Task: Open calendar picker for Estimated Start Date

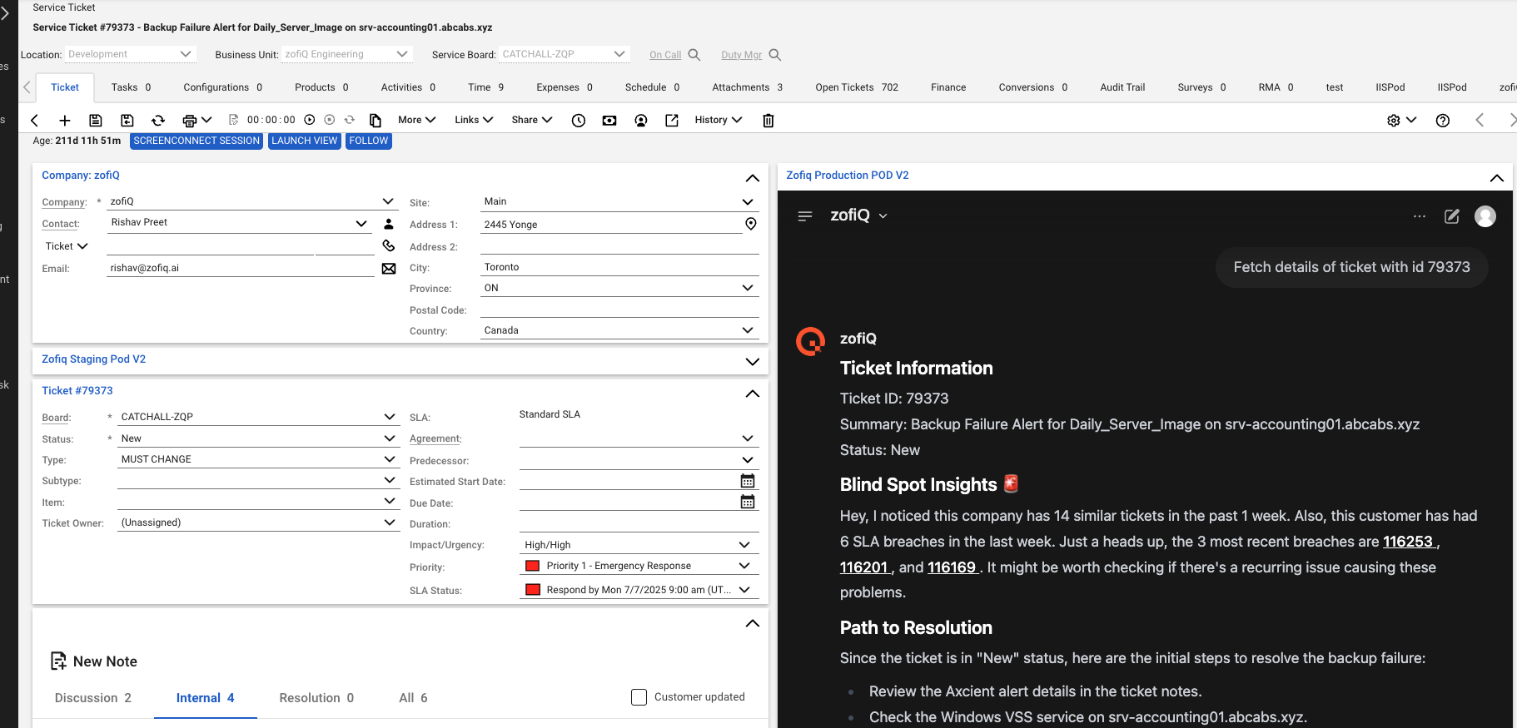Action: (x=748, y=481)
